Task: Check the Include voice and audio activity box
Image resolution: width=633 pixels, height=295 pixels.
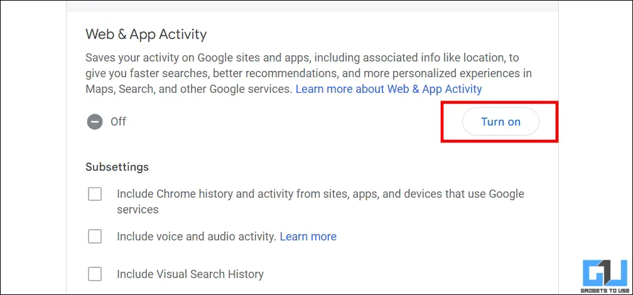Action: [x=95, y=237]
